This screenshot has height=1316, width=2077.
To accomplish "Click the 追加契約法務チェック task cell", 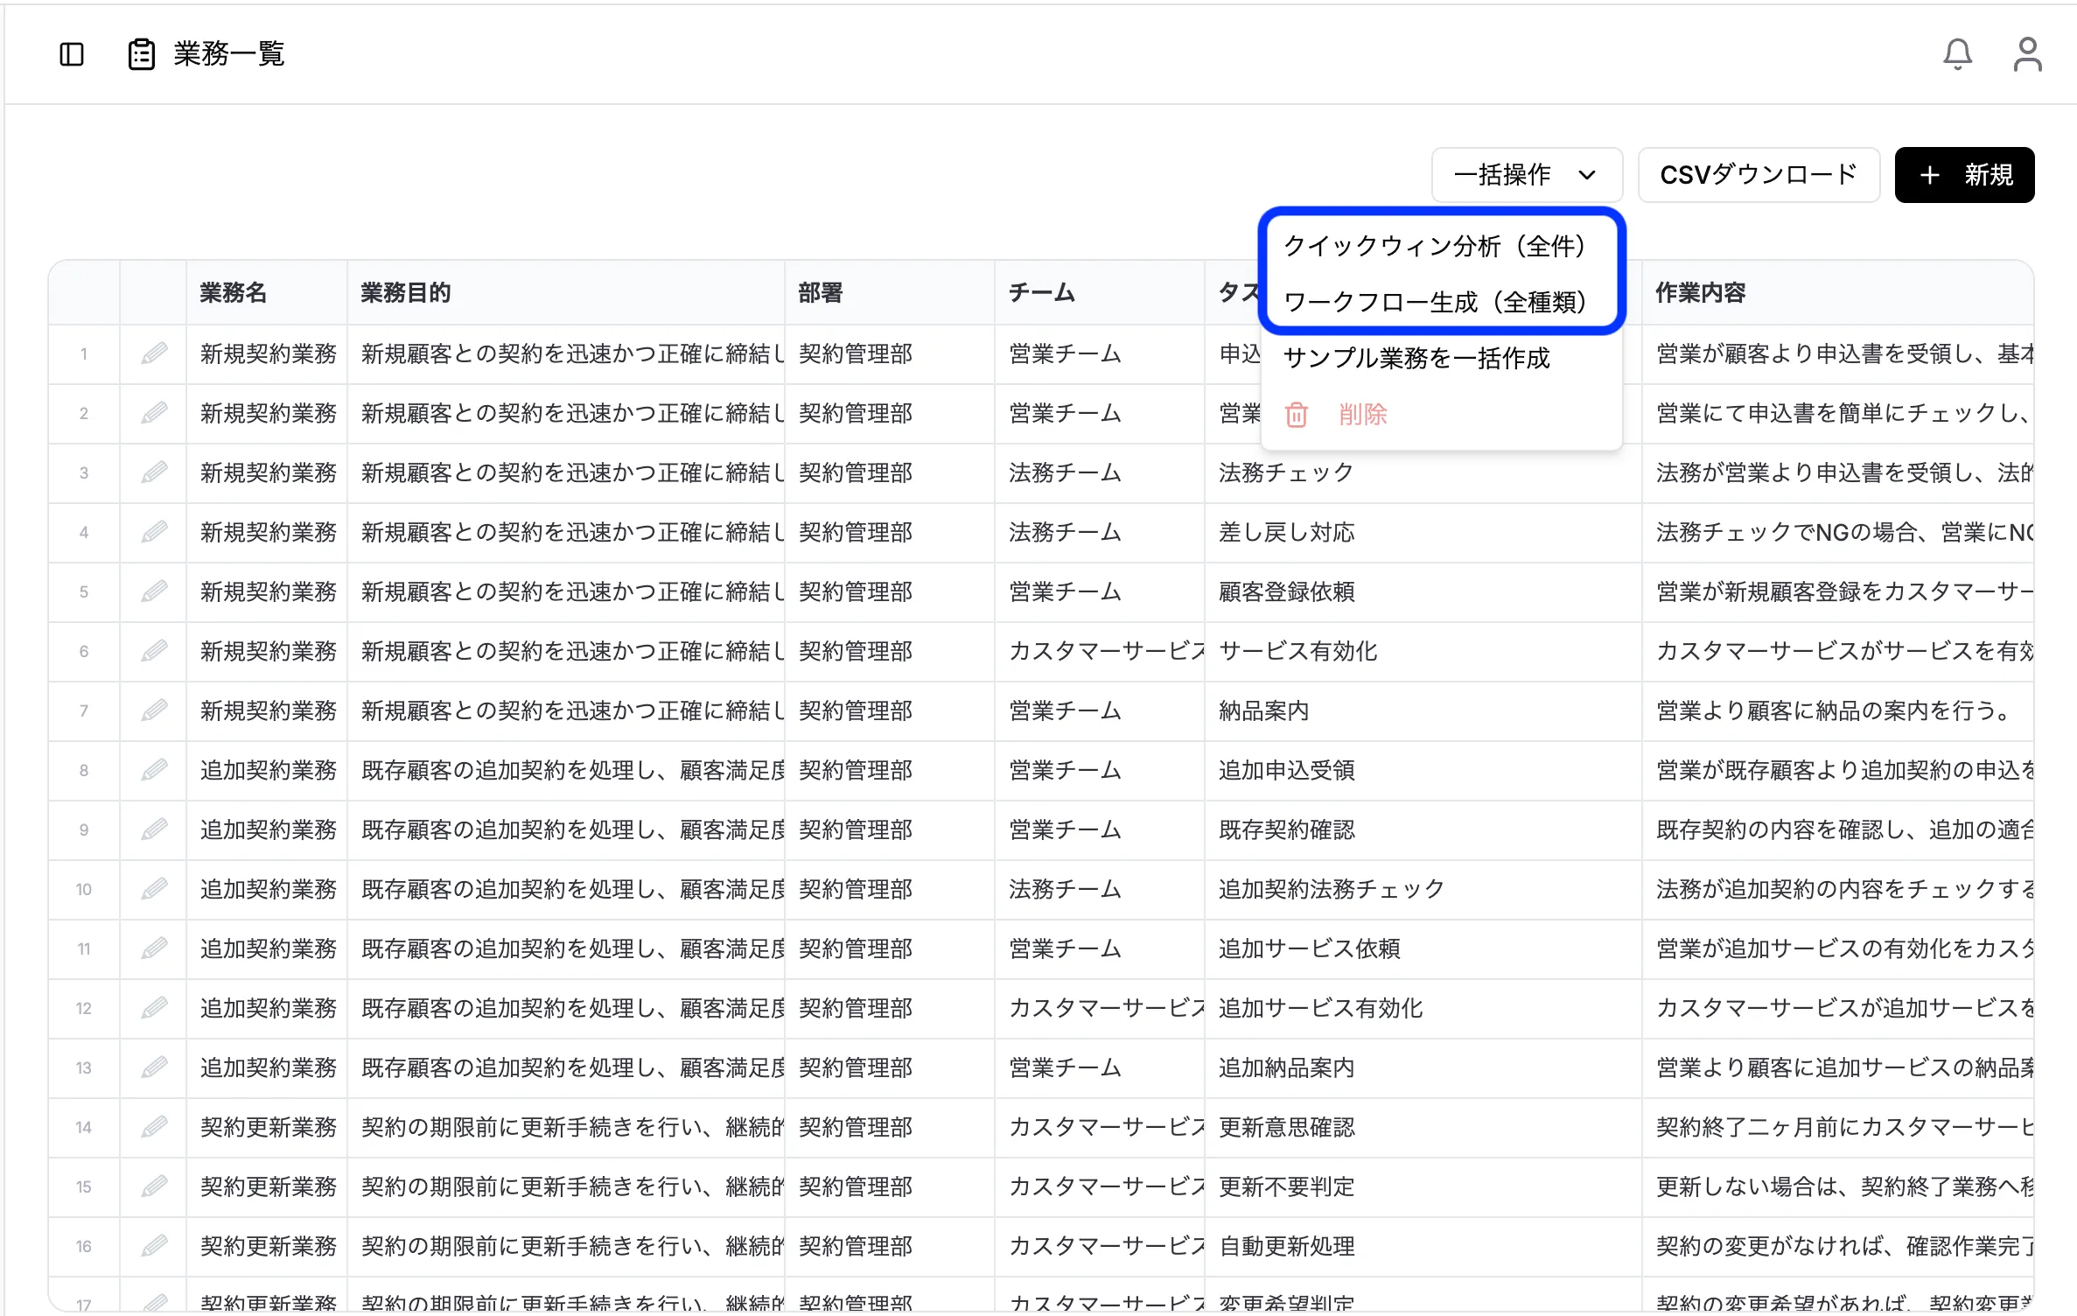I will click(1423, 890).
